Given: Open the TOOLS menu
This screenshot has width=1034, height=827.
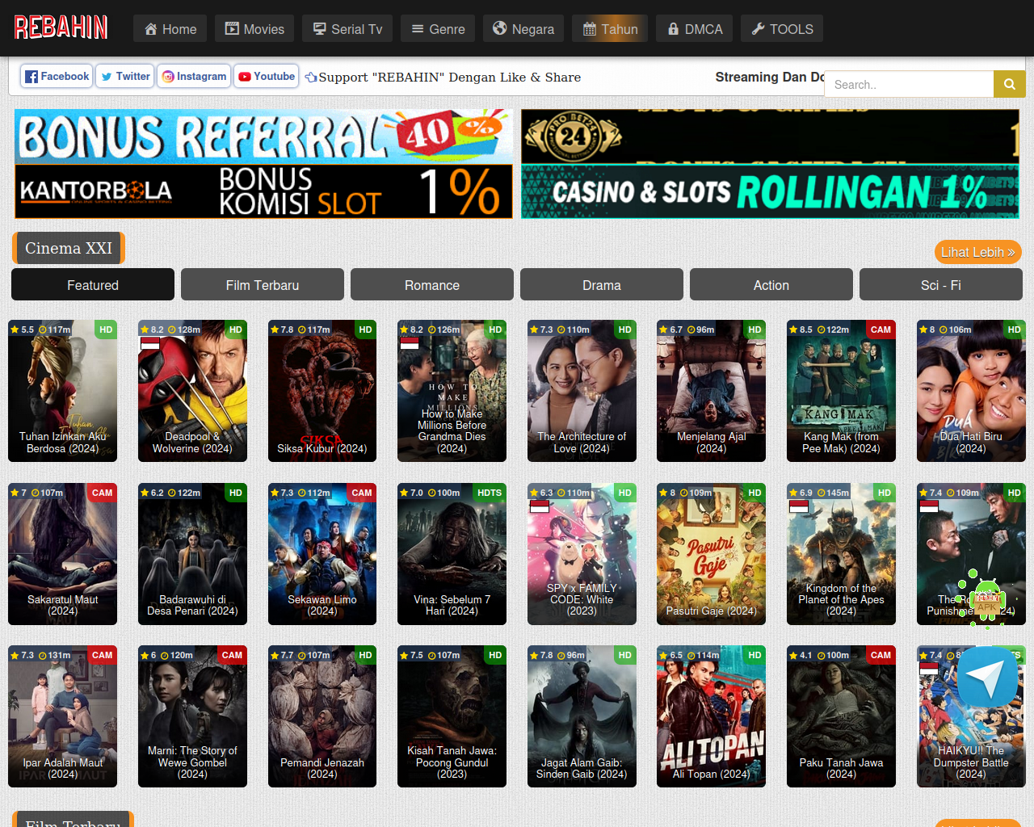Looking at the screenshot, I should [782, 29].
